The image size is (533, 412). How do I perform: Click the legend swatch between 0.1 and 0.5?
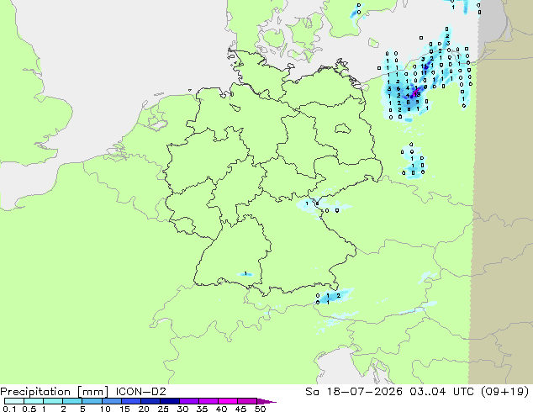[14, 401]
